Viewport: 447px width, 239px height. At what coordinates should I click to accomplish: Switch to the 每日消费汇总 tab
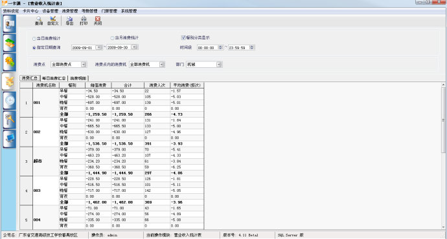coord(54,78)
